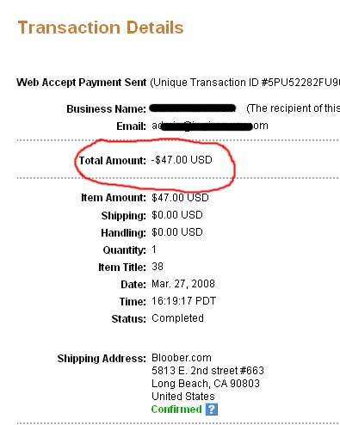Click the Quantity value 1
This screenshot has width=340, height=425.
154,249
